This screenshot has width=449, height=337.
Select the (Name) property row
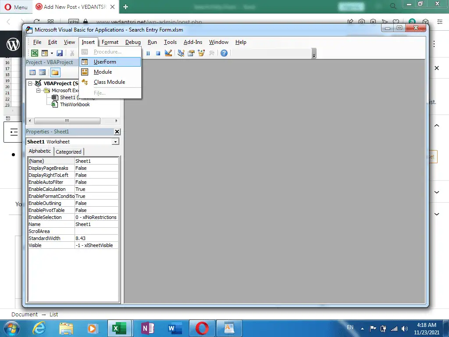[73, 161]
